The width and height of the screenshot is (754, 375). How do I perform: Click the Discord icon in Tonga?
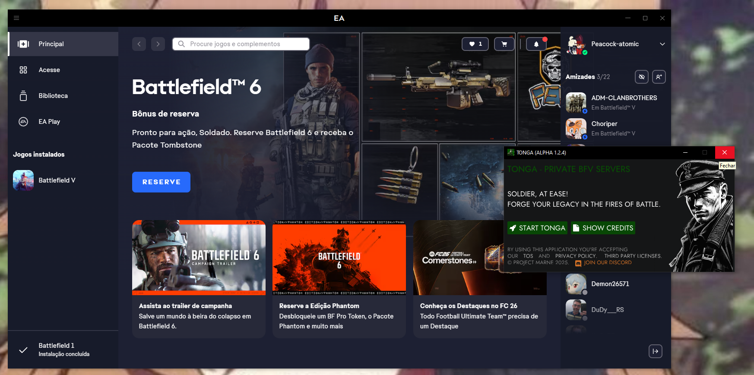click(x=578, y=263)
